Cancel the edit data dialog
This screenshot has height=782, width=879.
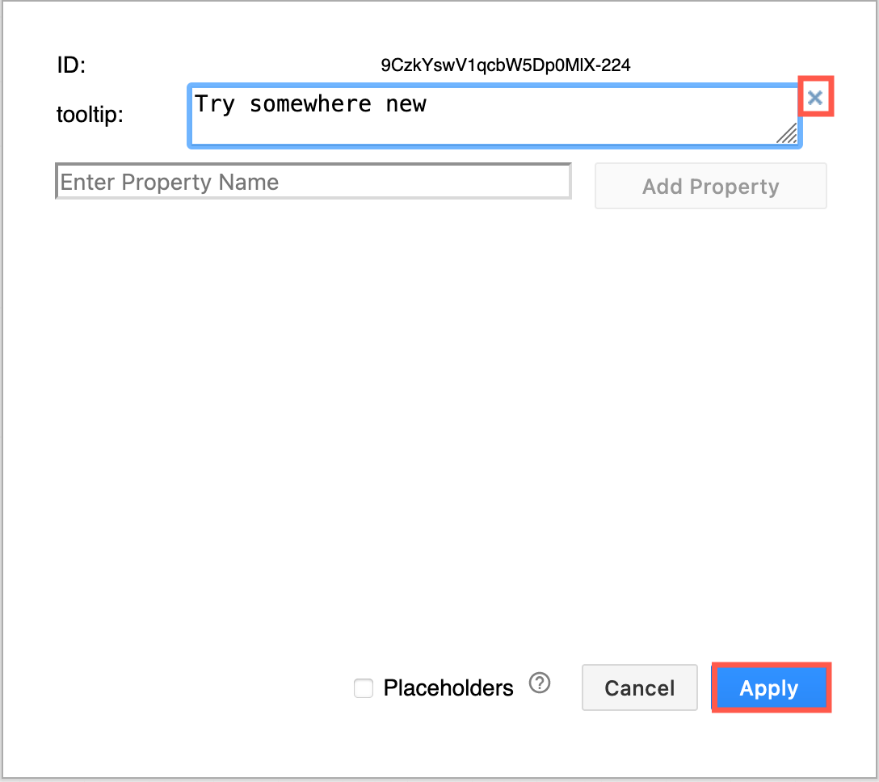click(x=639, y=687)
